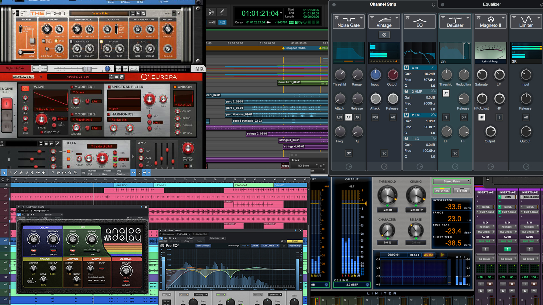This screenshot has width=543, height=305.
Task: Open the Europa Basic Analog waveform dropdown
Action: point(51,109)
